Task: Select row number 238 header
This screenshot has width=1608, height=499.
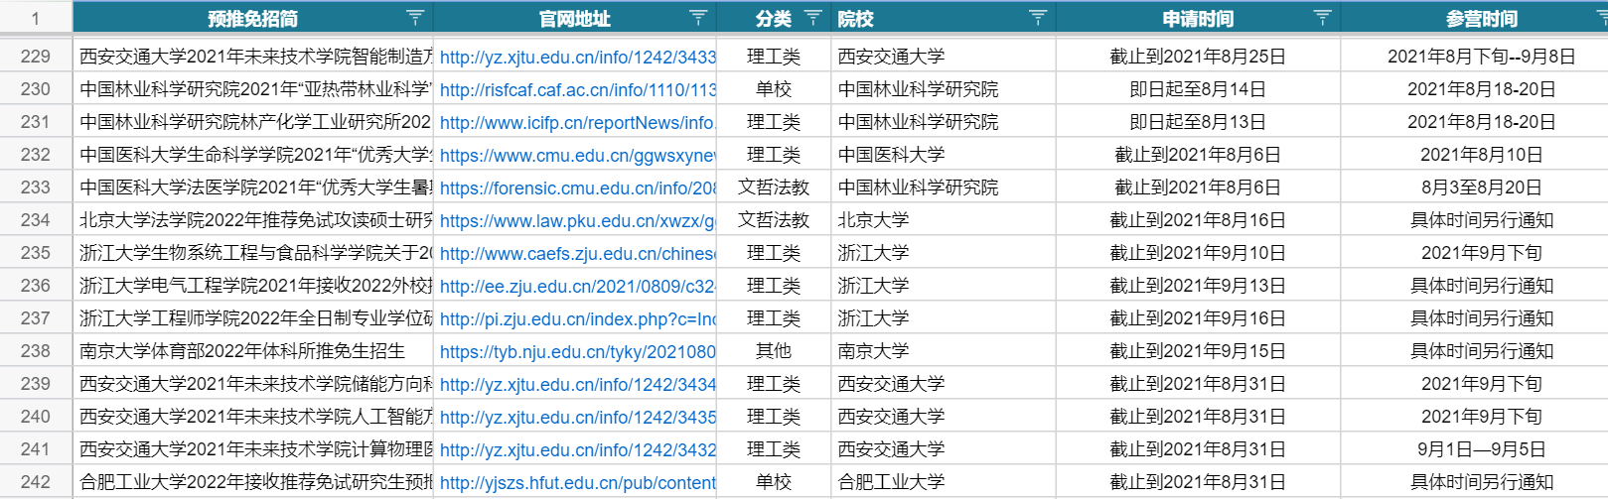Action: tap(36, 351)
